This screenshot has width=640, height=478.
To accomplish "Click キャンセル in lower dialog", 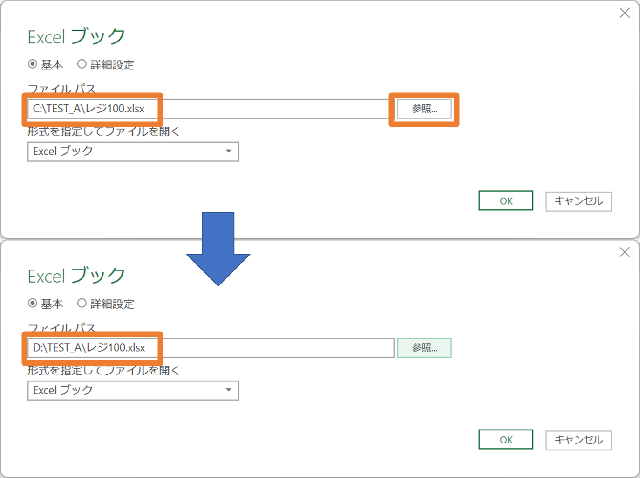I will (x=579, y=440).
